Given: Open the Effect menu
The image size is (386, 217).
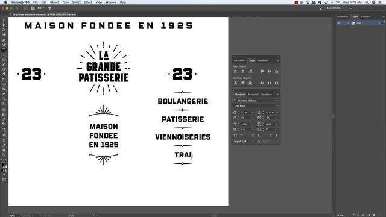Looking at the screenshot, I should click(88, 2).
